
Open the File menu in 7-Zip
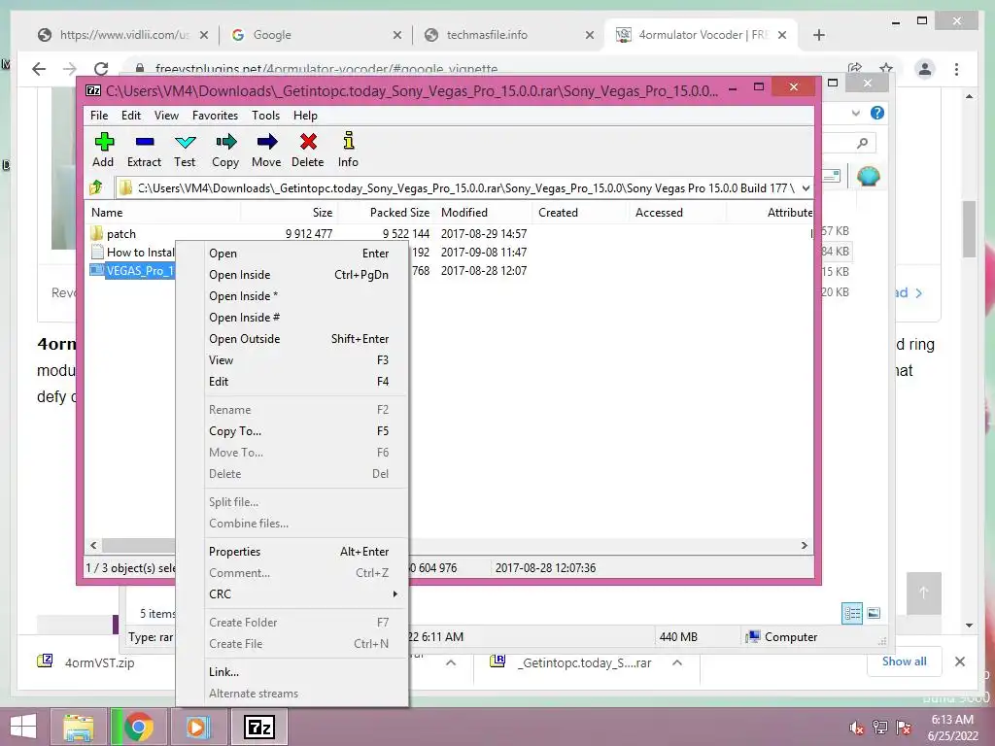(x=99, y=116)
